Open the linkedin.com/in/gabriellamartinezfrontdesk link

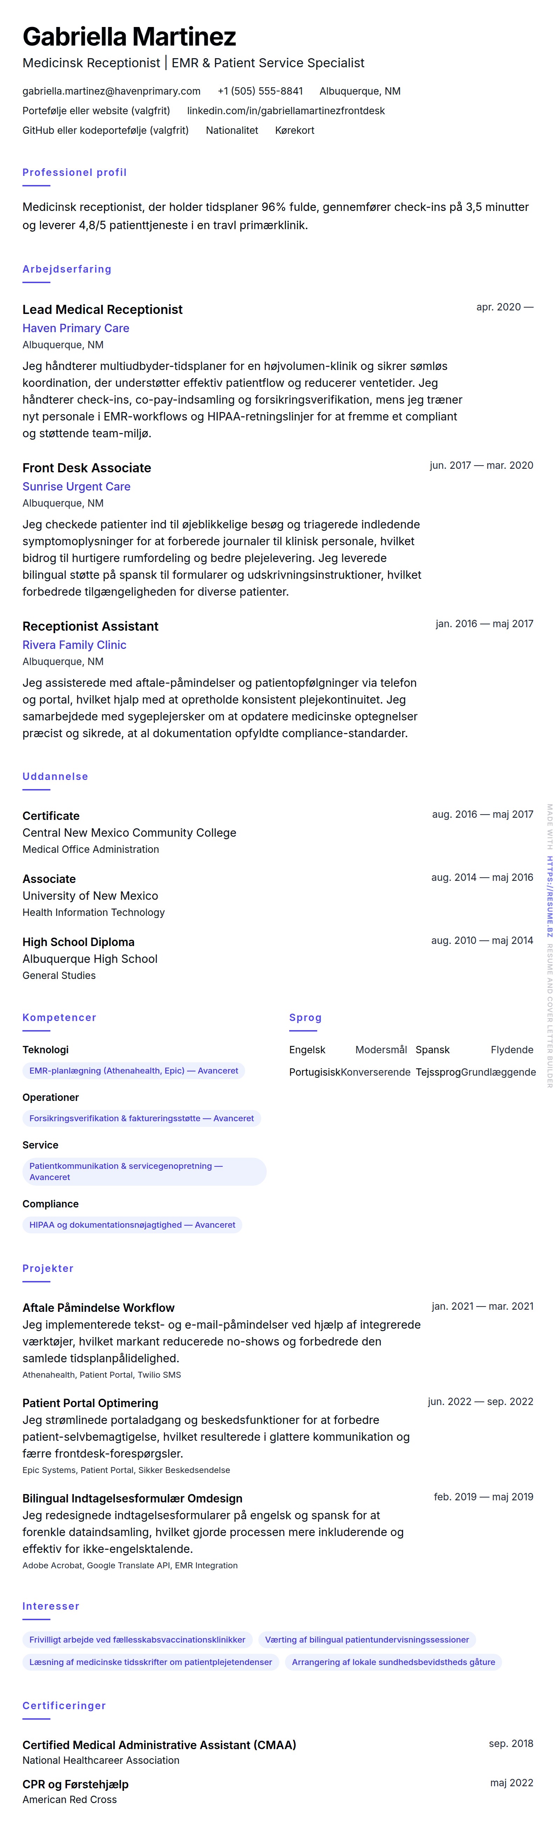pyautogui.click(x=286, y=111)
